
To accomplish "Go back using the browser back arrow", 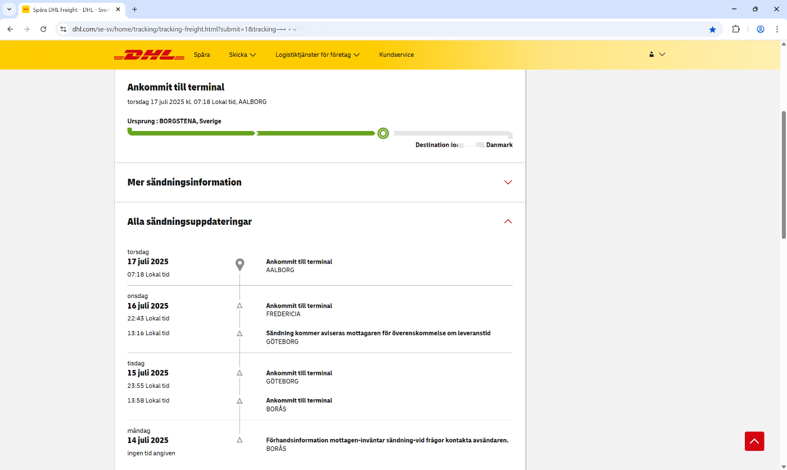I will [10, 29].
